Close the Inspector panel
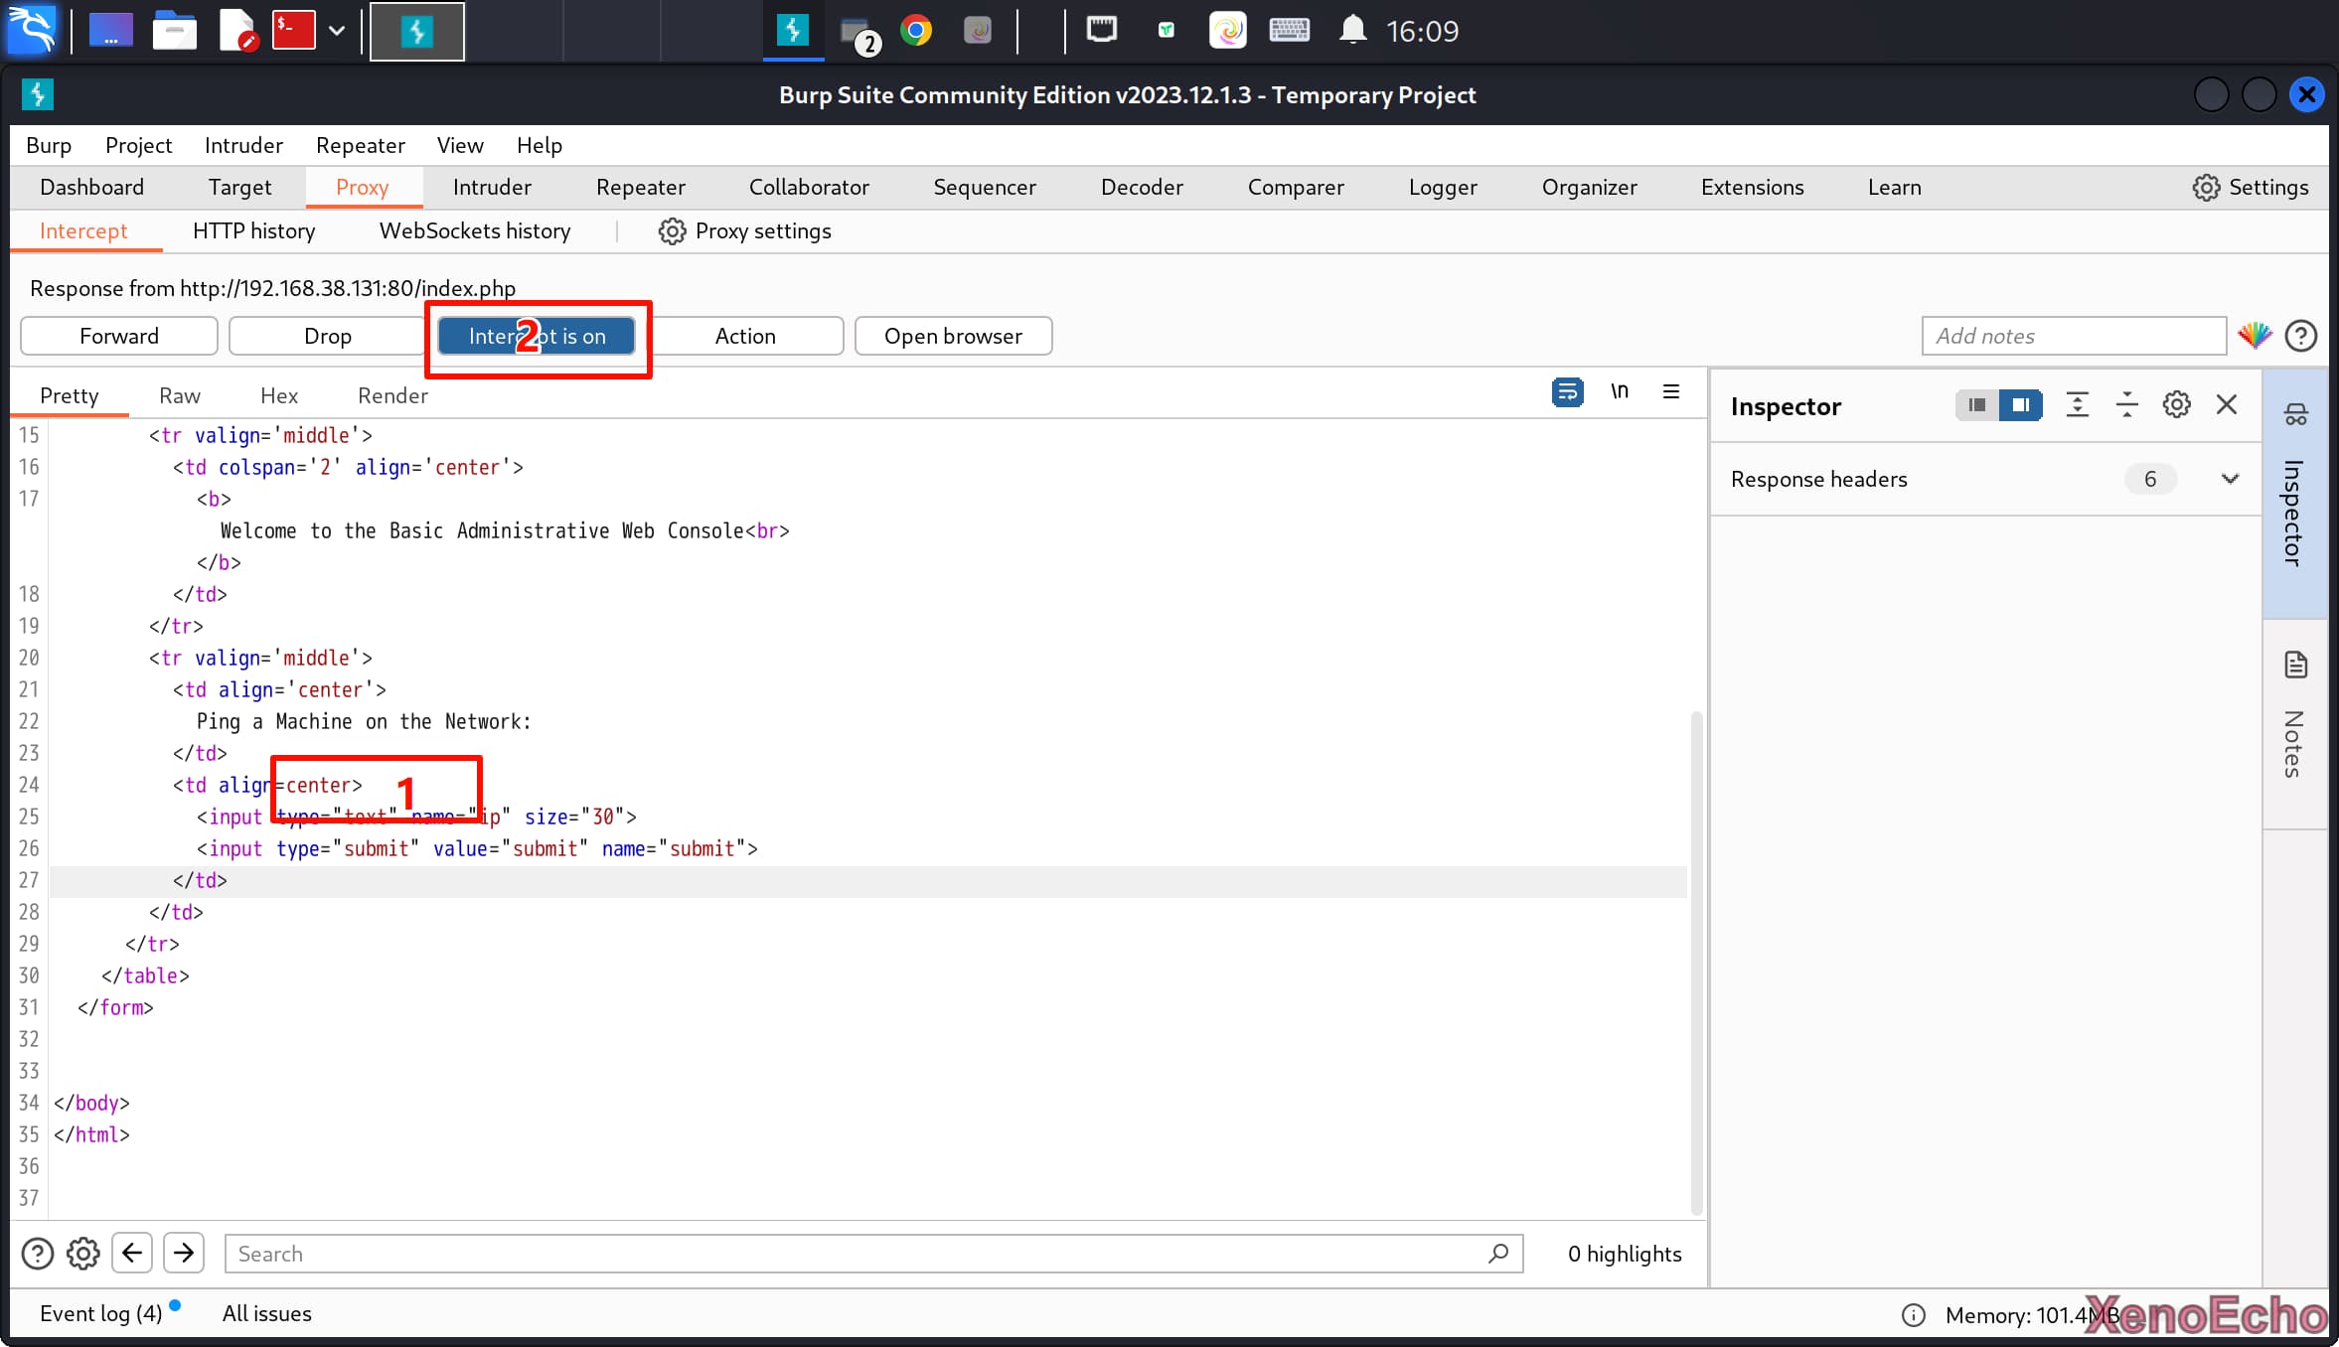The height and width of the screenshot is (1347, 2339). (2227, 405)
